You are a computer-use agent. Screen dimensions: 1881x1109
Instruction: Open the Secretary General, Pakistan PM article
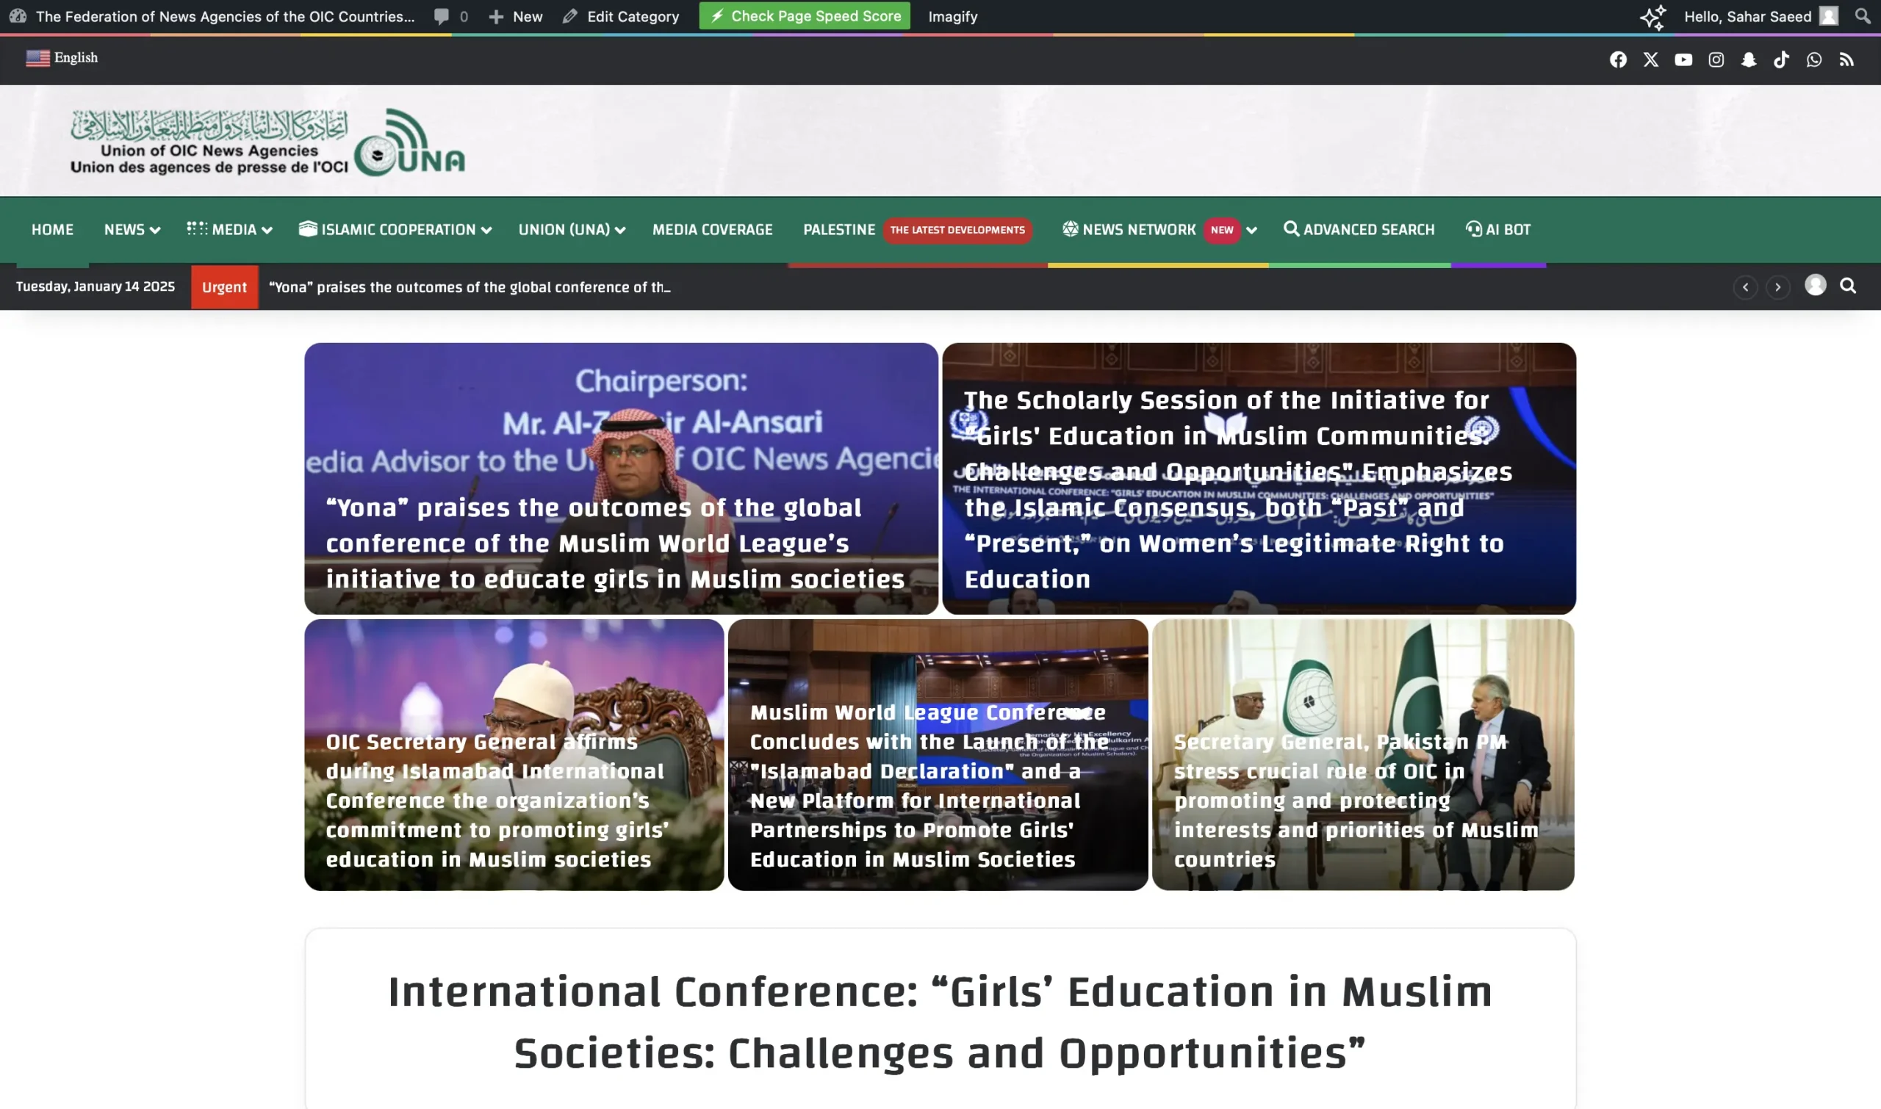pos(1363,755)
